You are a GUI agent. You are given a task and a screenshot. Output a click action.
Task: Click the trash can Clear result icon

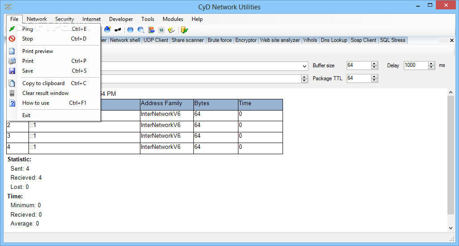click(12, 93)
